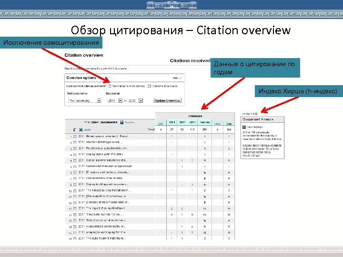Click the subtotal value 11 in row 13
This screenshot has height=257, width=343.
[x=204, y=209]
